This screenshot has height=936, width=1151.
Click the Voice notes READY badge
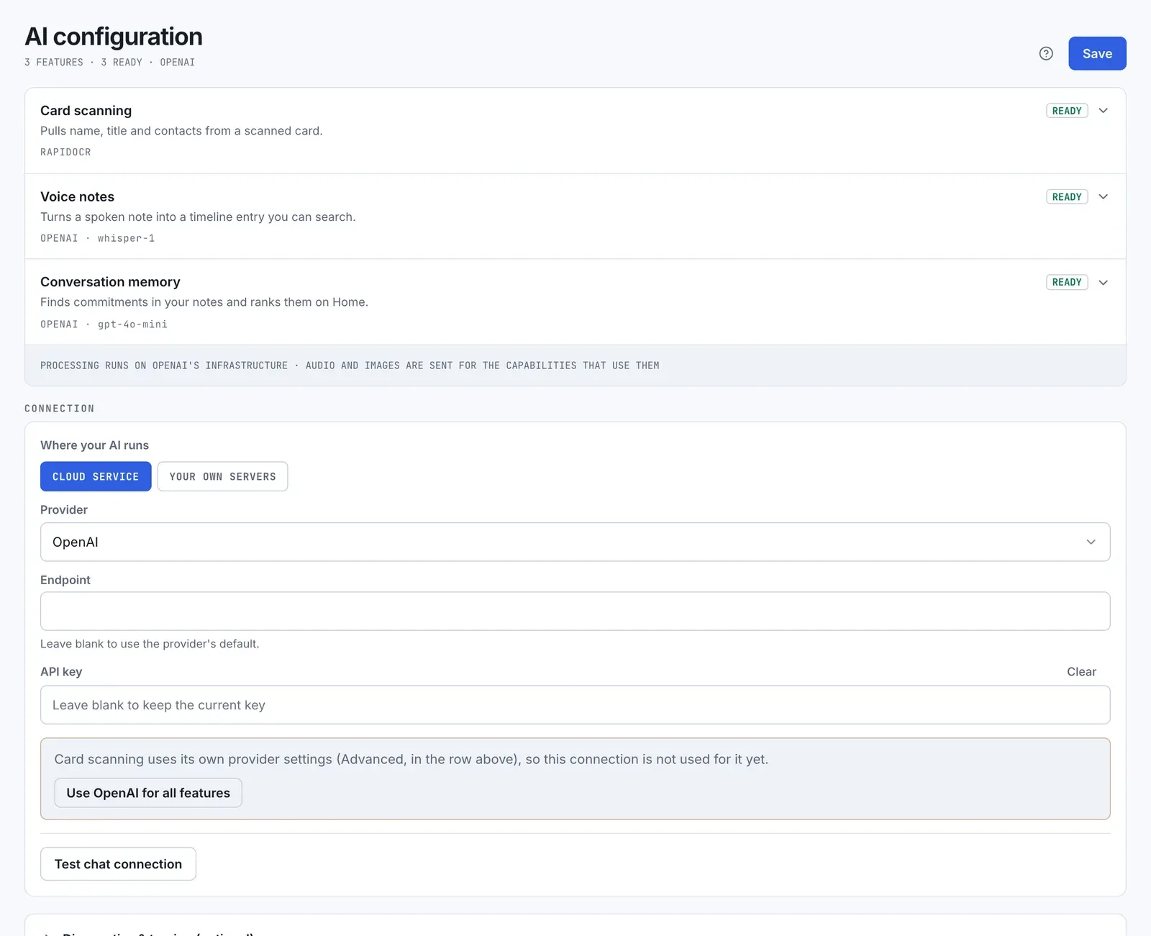point(1067,197)
